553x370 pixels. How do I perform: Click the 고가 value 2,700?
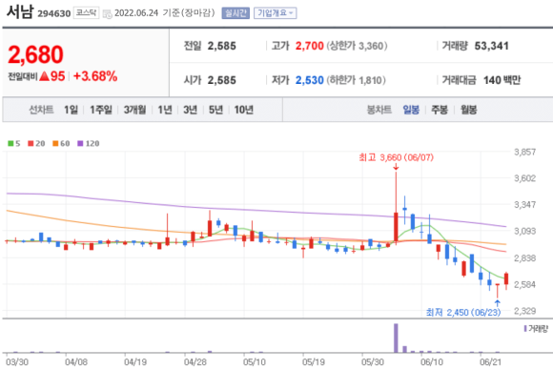coord(310,46)
